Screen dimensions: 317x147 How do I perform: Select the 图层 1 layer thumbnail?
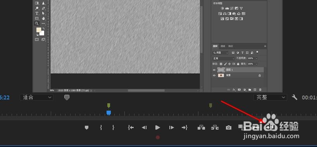221,70
